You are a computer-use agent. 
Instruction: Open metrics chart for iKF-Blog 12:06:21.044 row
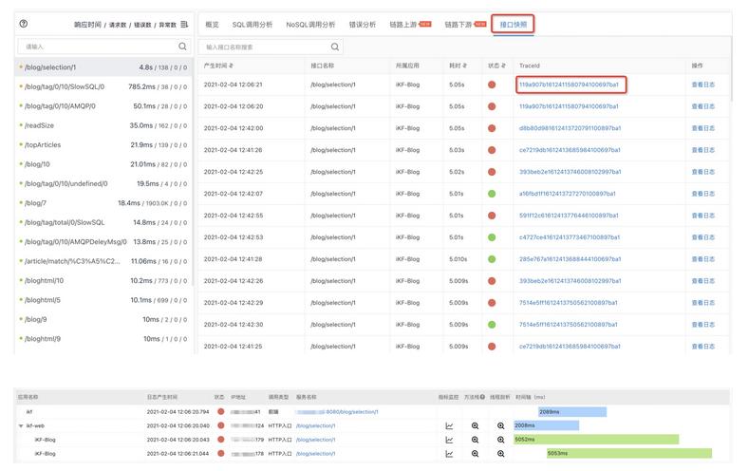pos(449,454)
